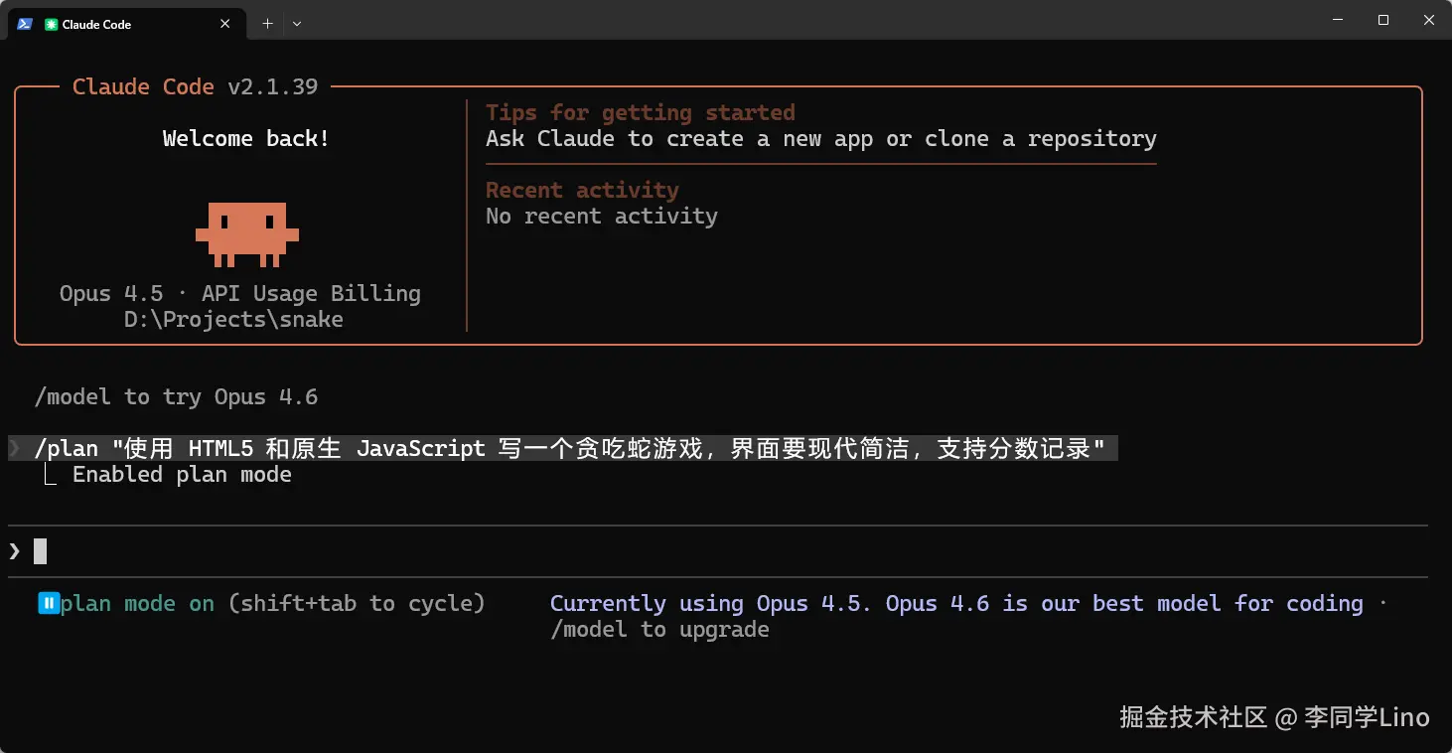1452x753 pixels.
Task: Click the blue plan mode pause icon
Action: 49,603
